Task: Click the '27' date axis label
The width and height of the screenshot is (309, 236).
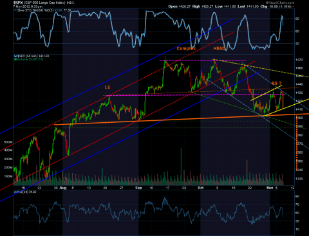Action: pos(121,188)
